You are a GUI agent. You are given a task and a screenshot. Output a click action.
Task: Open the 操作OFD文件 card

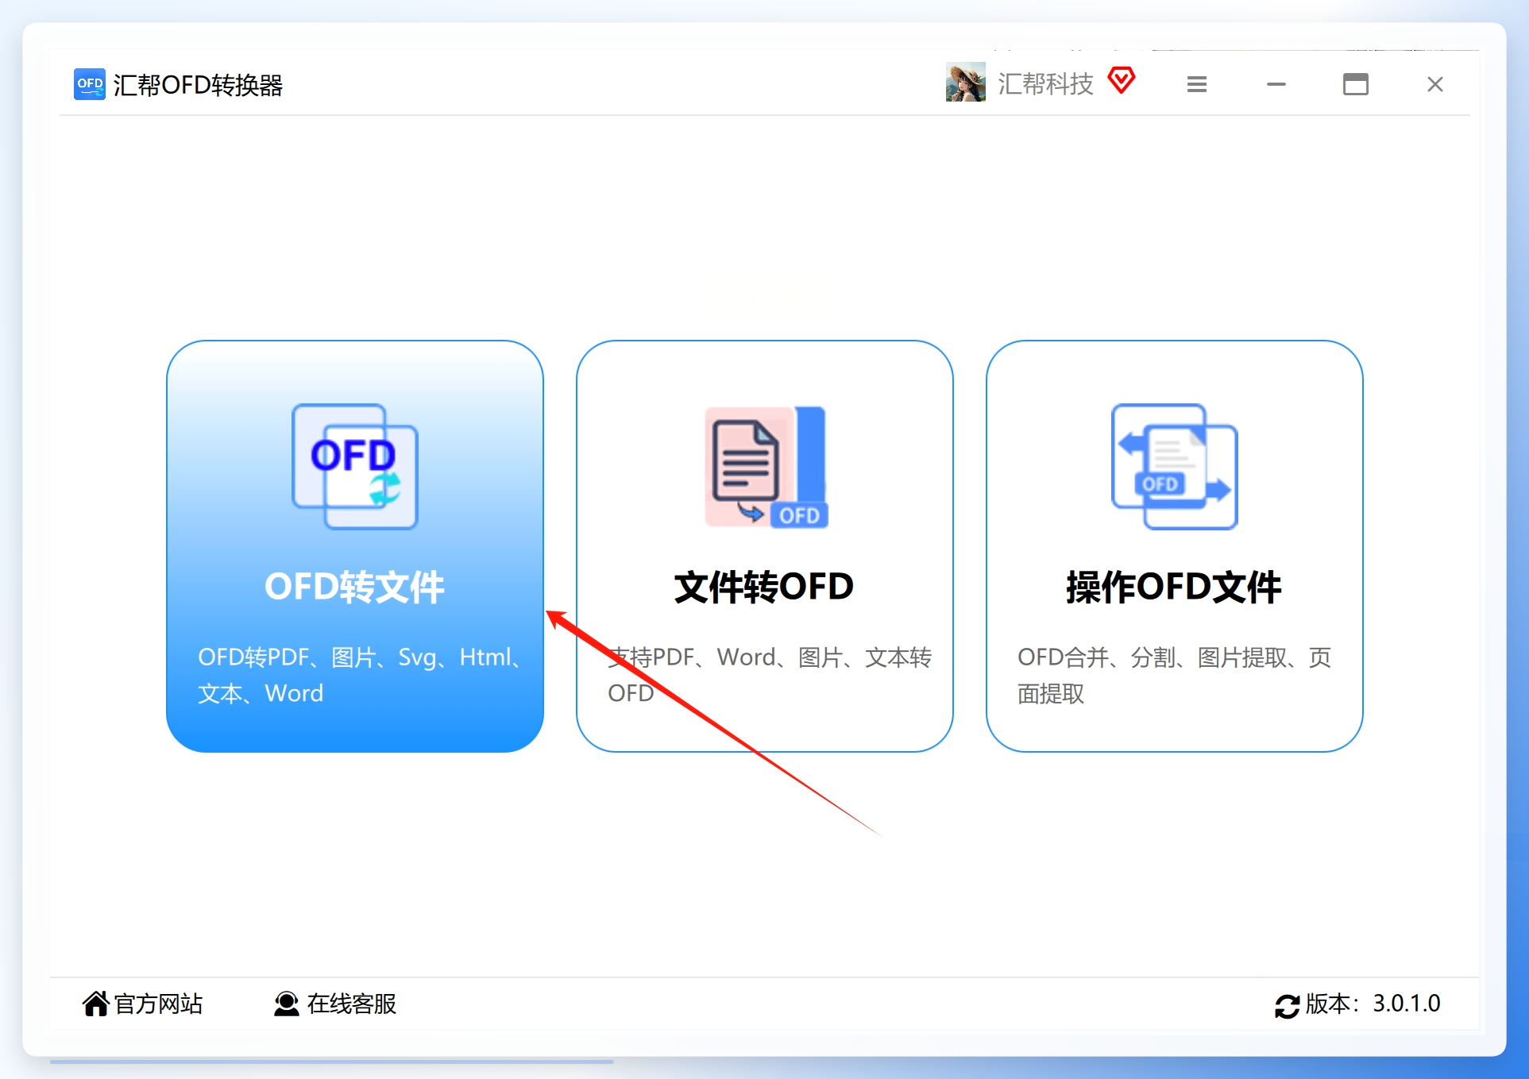(1175, 546)
